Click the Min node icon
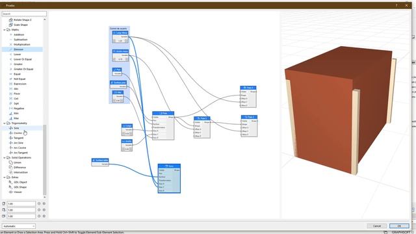416x234 pixels. coord(11,113)
